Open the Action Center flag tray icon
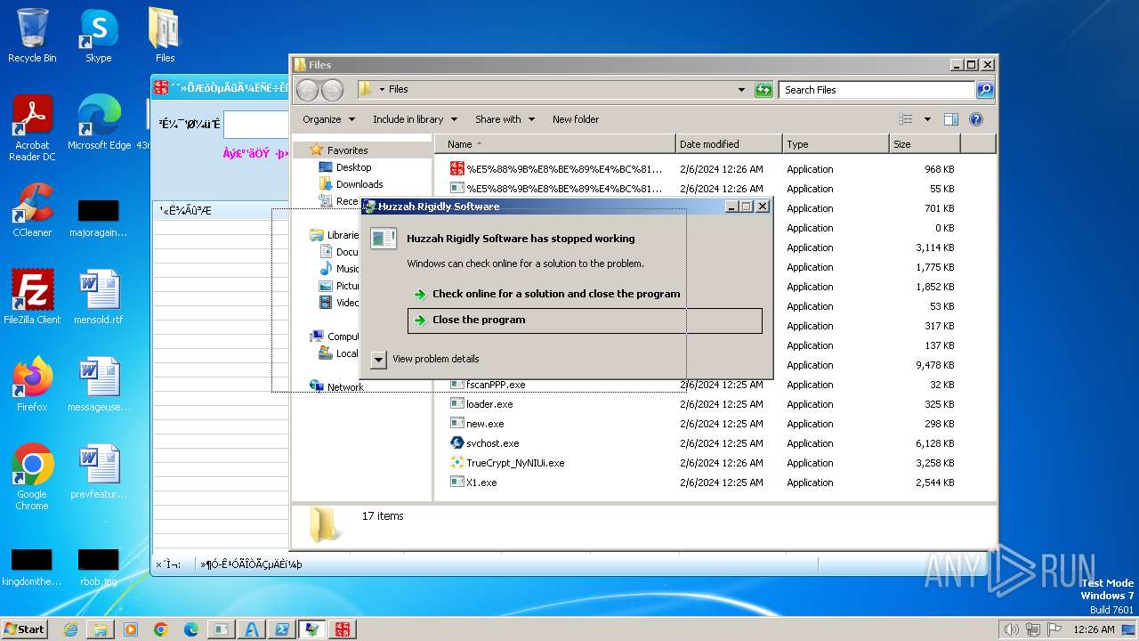Image resolution: width=1139 pixels, height=641 pixels. click(1054, 629)
